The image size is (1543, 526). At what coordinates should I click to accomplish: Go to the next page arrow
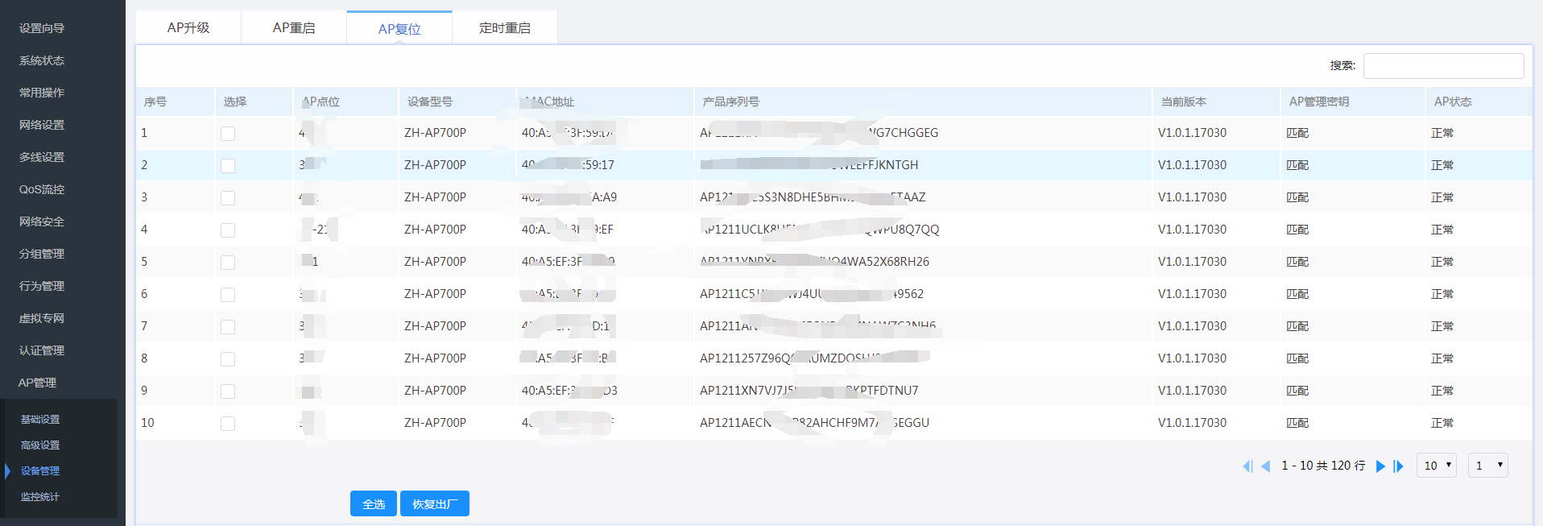(1380, 466)
